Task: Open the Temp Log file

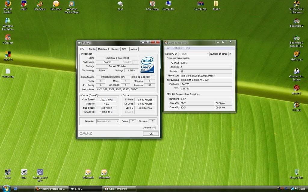Action: coord(8,73)
